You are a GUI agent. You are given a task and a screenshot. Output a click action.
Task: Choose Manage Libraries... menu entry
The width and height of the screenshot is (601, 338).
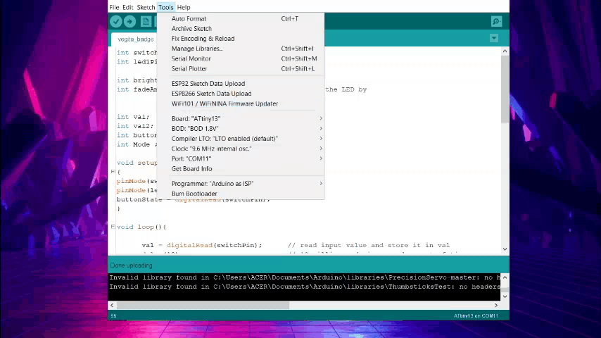197,49
